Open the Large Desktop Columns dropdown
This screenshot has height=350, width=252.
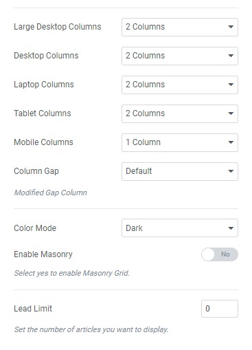point(180,27)
